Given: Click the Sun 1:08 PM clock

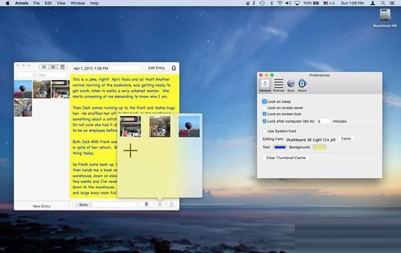Looking at the screenshot, I should (352, 3).
